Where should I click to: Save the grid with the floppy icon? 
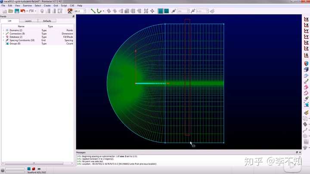click(x=17, y=11)
